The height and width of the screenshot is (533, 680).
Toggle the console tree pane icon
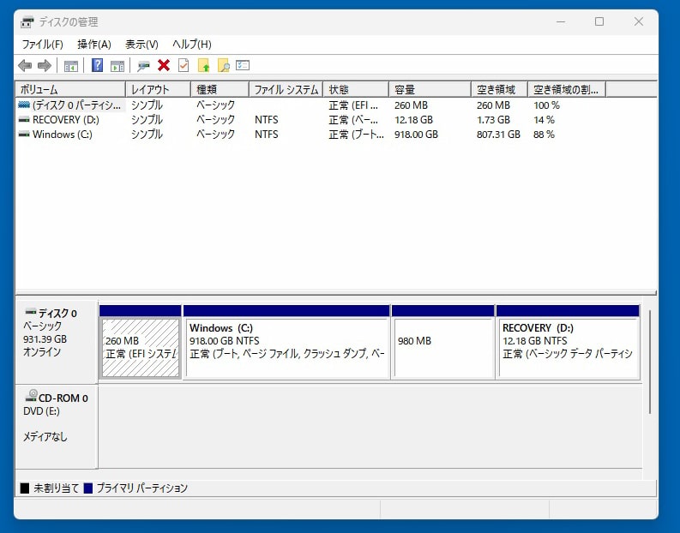point(71,65)
